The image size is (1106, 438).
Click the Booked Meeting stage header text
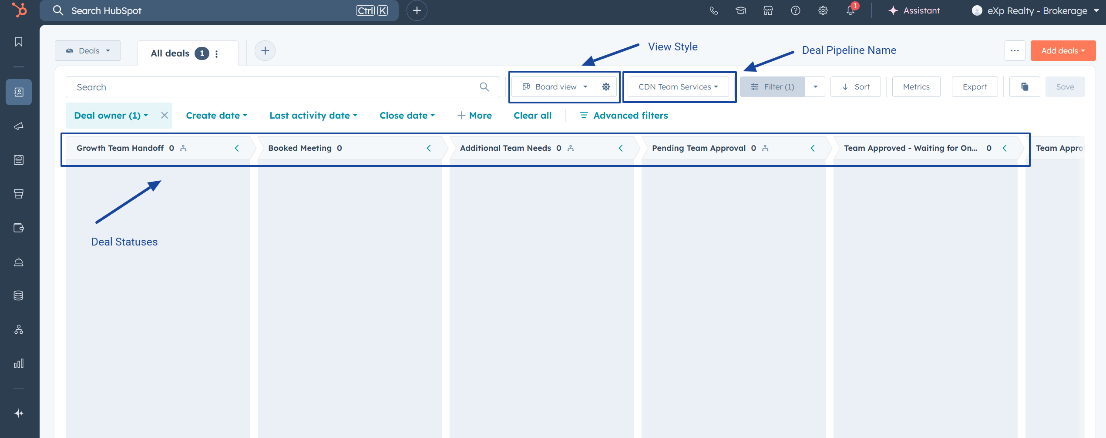(x=300, y=148)
